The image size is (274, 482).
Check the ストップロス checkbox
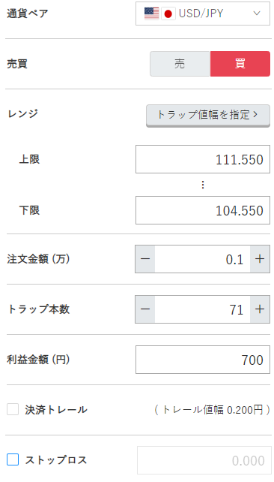pos(13,460)
